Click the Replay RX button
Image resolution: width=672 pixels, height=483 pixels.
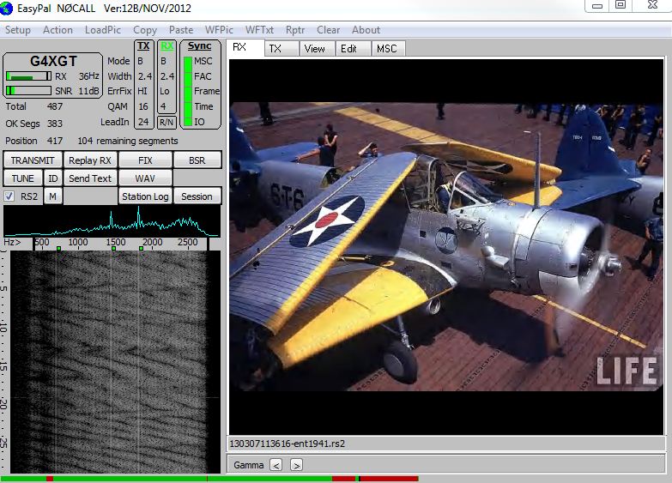click(90, 160)
